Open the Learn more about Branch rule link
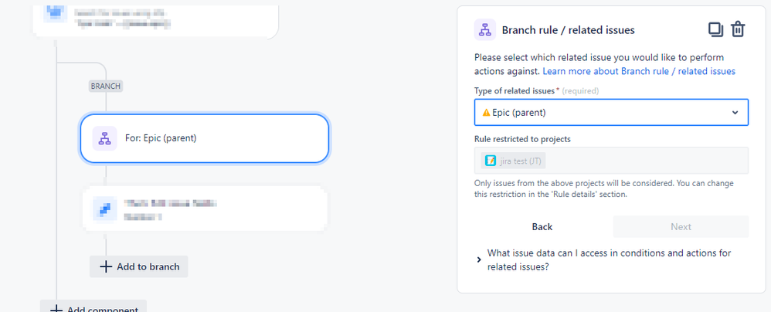 (639, 71)
